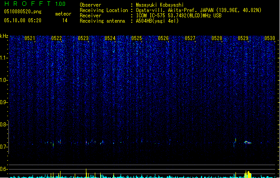Click the 0.9 kHz axis label
The image size is (280, 178).
click(x=4, y=102)
